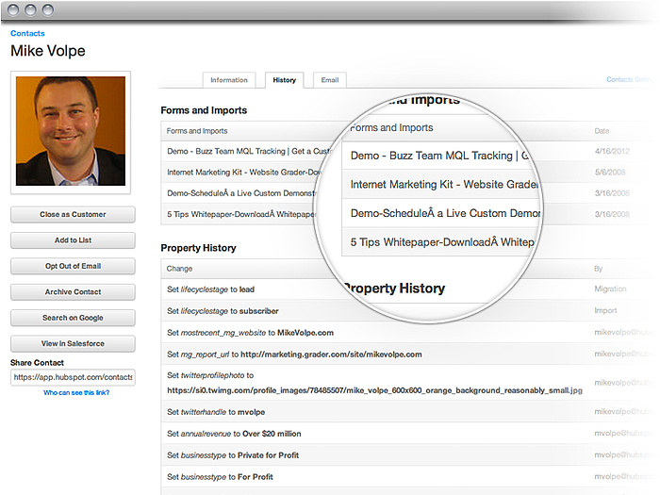Screen dimensions: 660x495
Task: Open the Contacts Settings link
Action: [630, 79]
